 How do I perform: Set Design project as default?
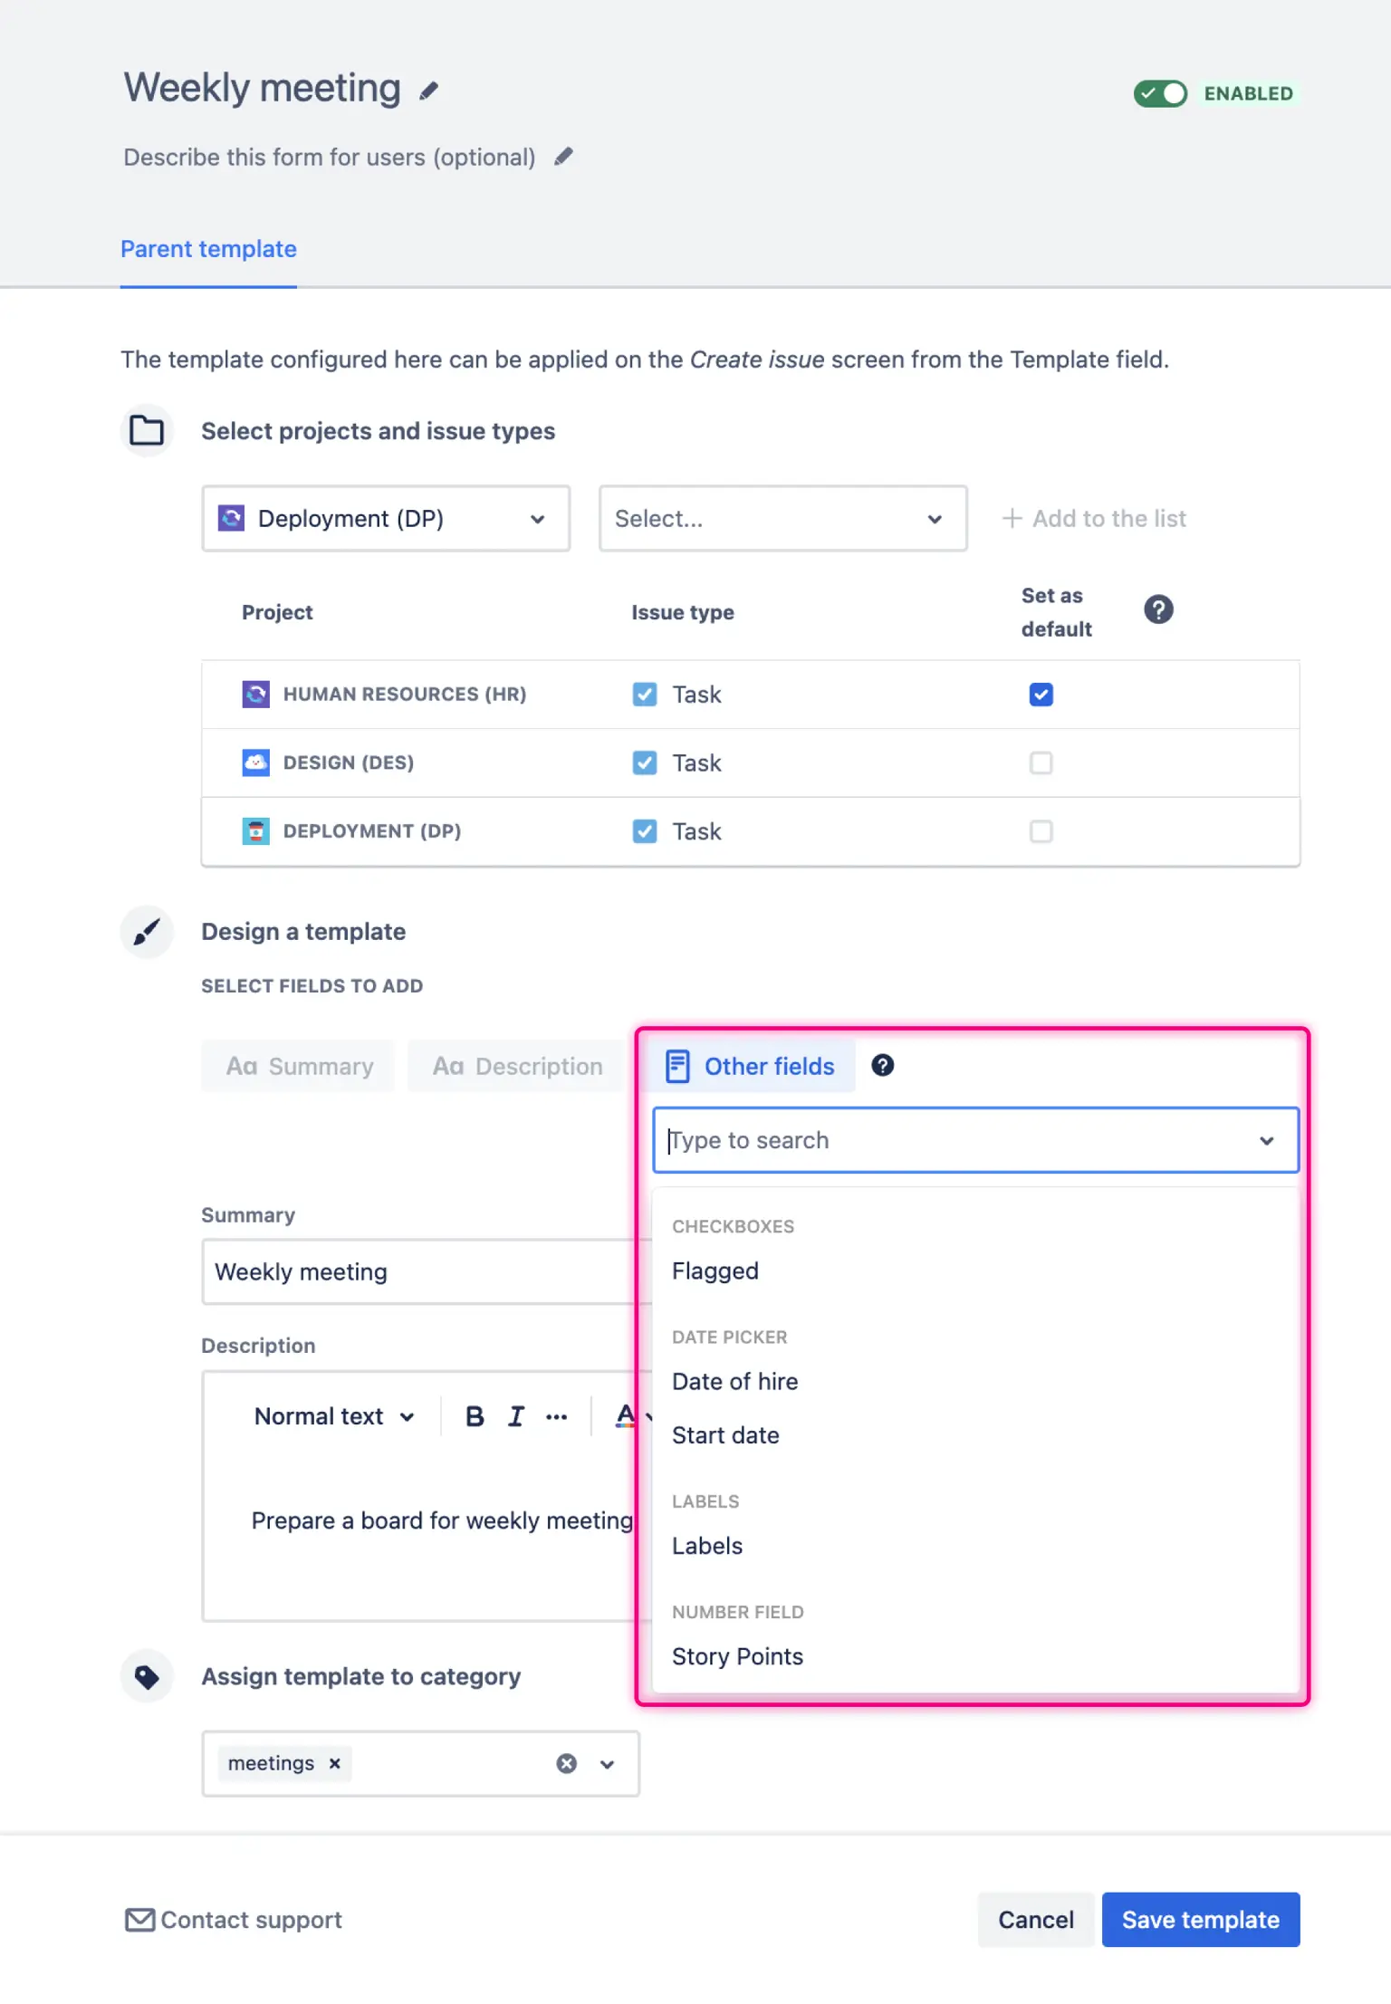click(x=1041, y=763)
